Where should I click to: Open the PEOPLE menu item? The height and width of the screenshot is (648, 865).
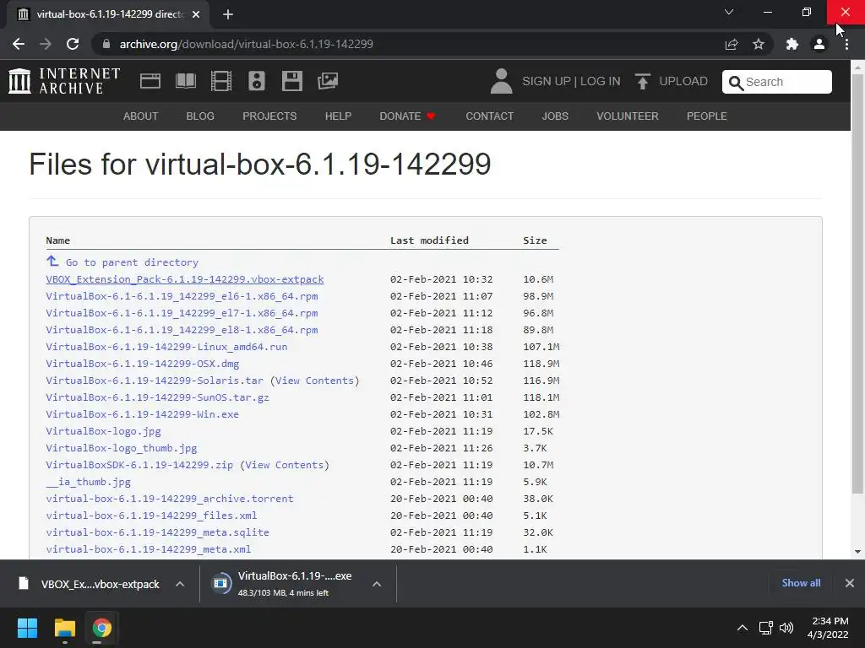click(707, 116)
